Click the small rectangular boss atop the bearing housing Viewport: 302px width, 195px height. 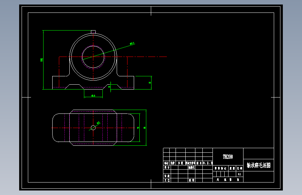tap(93, 32)
